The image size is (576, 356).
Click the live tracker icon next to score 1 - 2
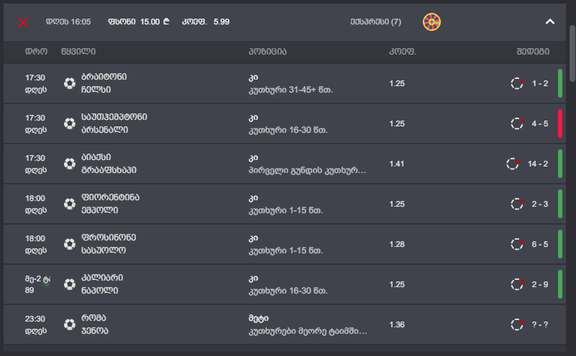(516, 83)
